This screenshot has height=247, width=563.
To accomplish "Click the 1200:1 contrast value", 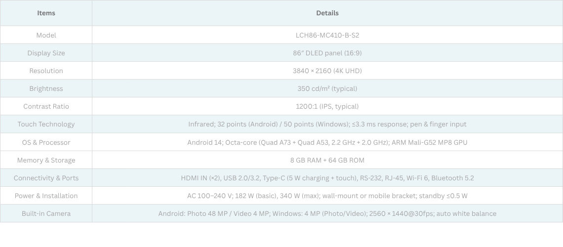I will (327, 106).
